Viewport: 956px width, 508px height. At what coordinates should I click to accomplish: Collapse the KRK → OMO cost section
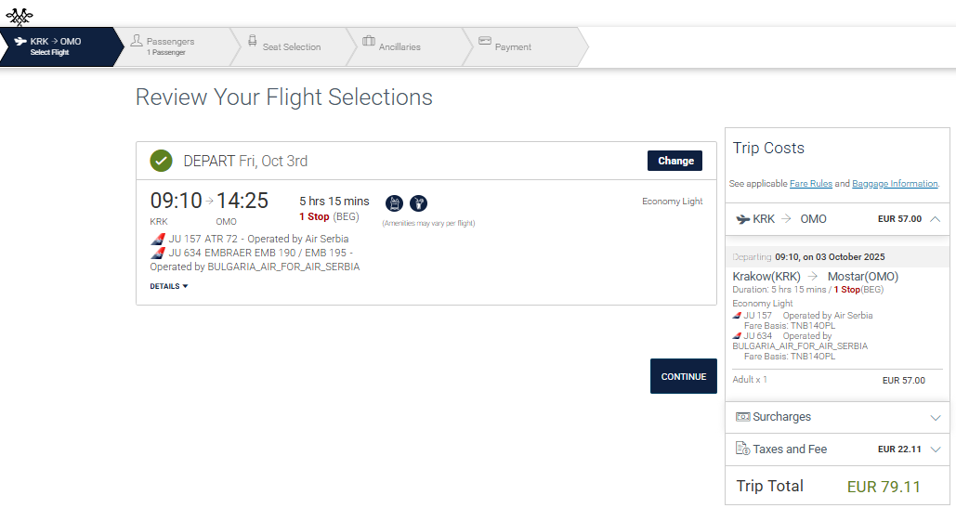click(936, 219)
